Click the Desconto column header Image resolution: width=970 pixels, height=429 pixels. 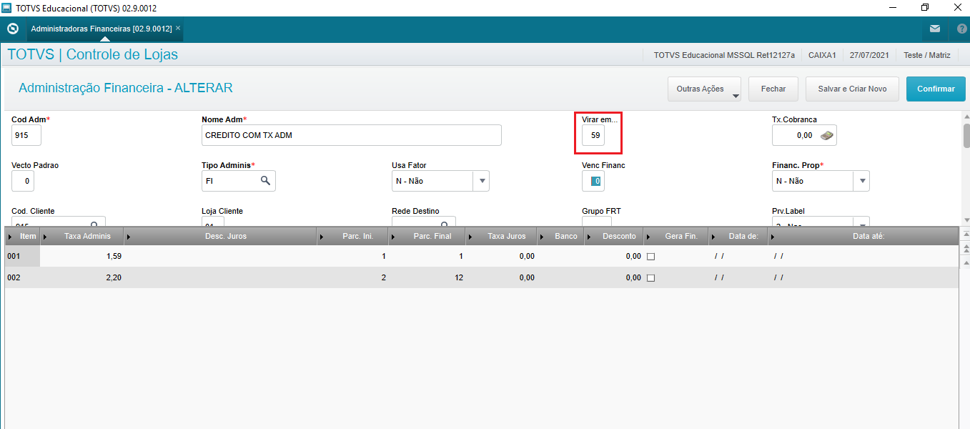pyautogui.click(x=614, y=236)
